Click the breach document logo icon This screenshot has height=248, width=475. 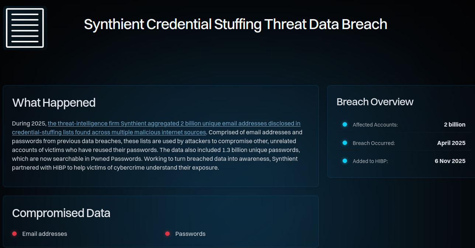[25, 28]
